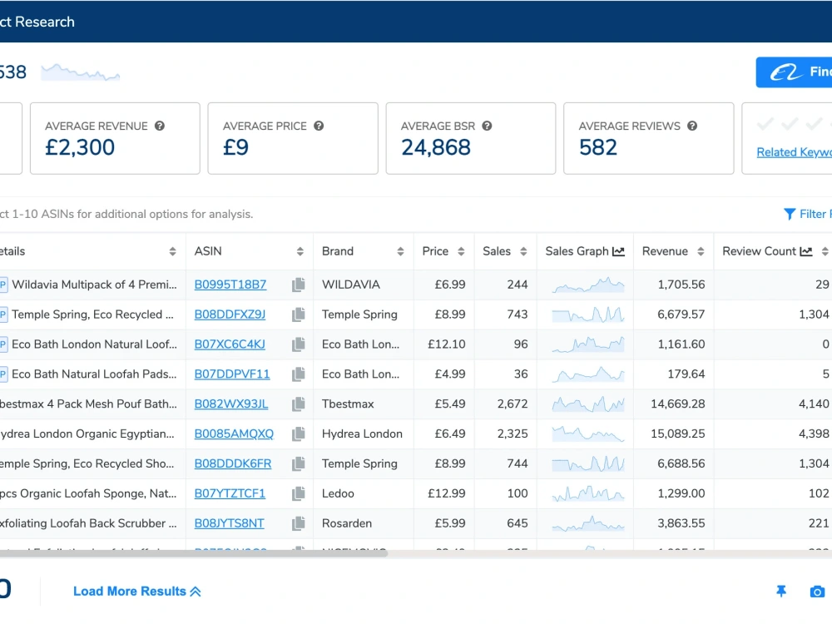832x624 pixels.
Task: Click Average Reviews 582 card
Action: coord(648,138)
